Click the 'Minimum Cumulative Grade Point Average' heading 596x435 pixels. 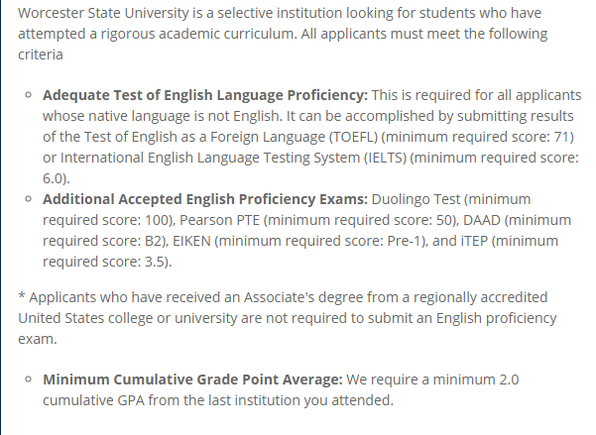(x=192, y=380)
